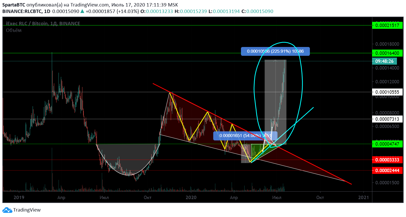Click the 54.00% measurement label
406x217 pixels.
pyautogui.click(x=245, y=135)
